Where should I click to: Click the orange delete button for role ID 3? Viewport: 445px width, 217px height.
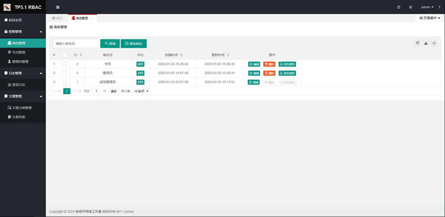pyautogui.click(x=269, y=64)
